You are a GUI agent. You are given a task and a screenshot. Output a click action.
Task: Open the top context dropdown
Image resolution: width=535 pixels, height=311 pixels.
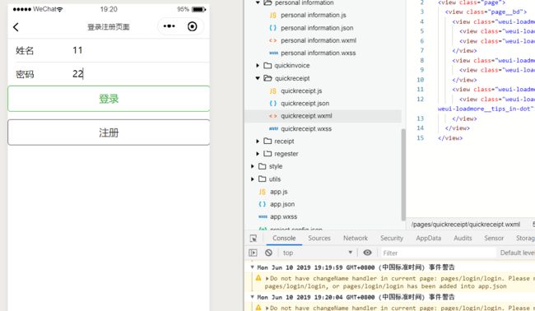[x=318, y=253]
